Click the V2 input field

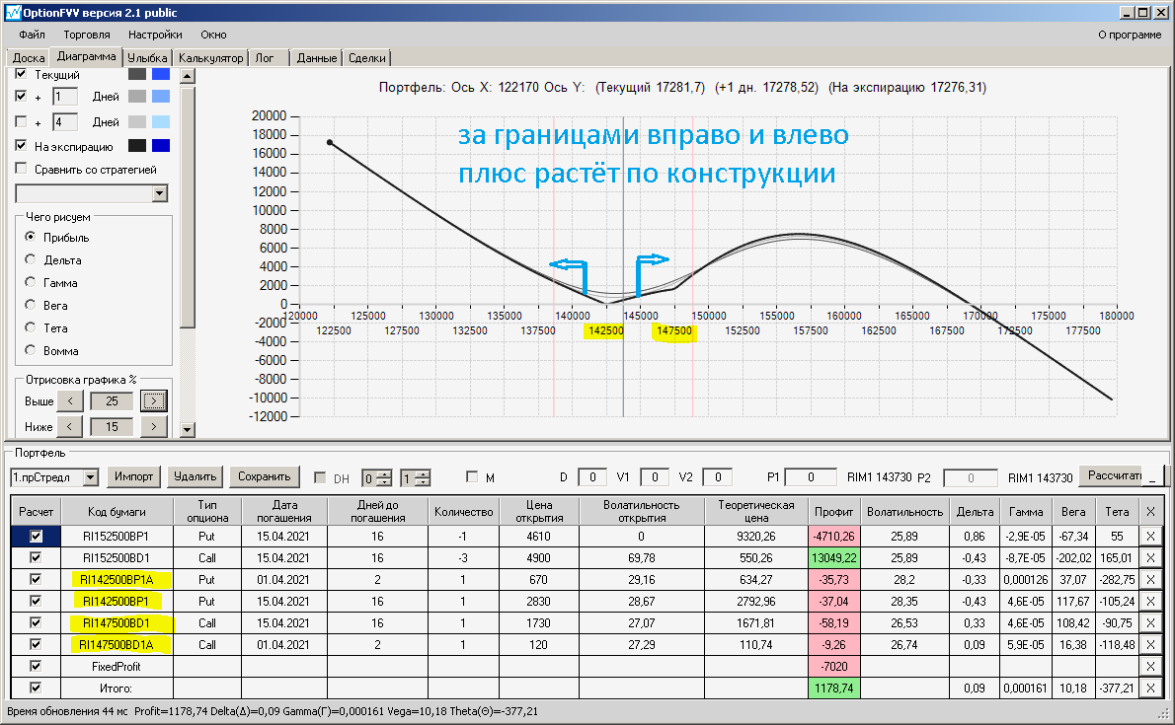pyautogui.click(x=718, y=477)
